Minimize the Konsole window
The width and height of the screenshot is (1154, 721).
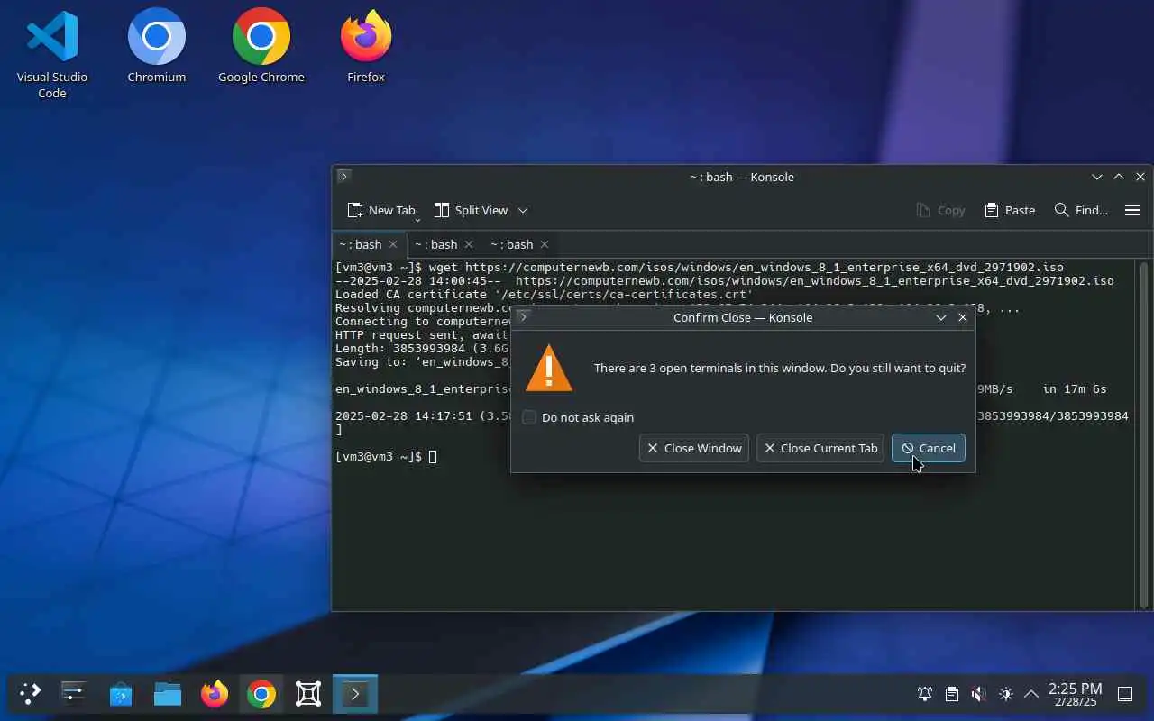1097,177
